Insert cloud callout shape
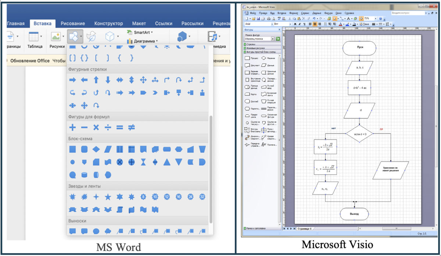Screen dimensions: 441x256 (x=108, y=231)
